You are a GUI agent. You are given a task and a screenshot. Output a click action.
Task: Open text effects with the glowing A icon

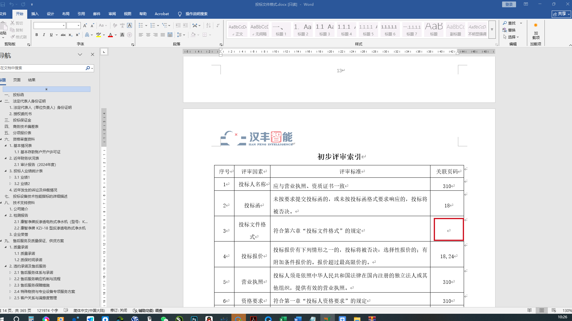(87, 35)
